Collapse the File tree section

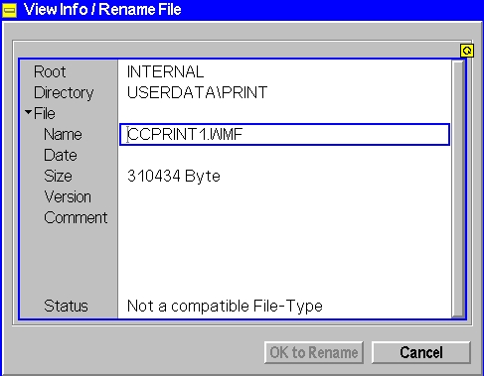[x=28, y=112]
